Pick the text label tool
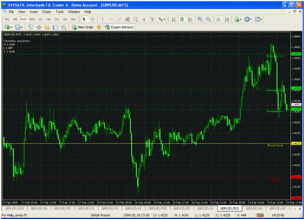 (x=152, y=19)
